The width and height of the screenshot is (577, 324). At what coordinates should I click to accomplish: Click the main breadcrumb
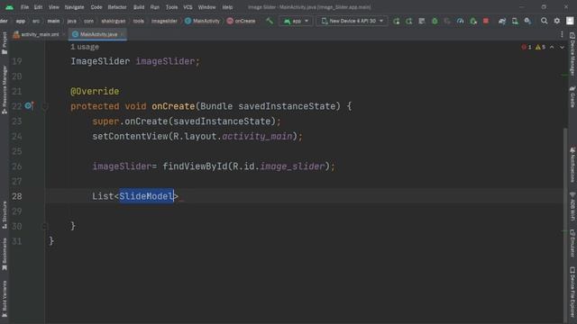[53, 21]
